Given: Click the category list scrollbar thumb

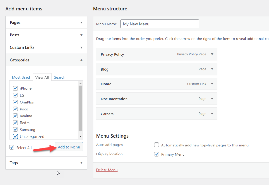Looking at the screenshot, I should (80, 108).
